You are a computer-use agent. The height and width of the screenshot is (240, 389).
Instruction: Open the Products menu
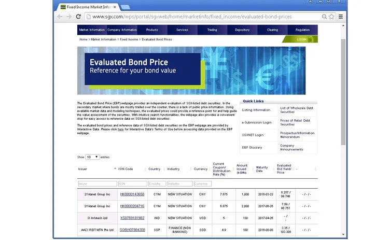pos(152,30)
